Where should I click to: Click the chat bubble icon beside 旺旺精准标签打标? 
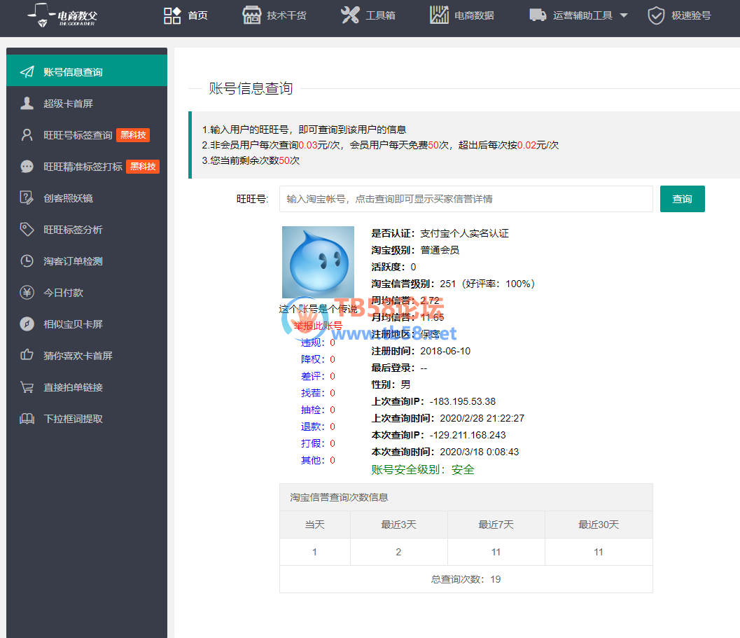tap(27, 167)
